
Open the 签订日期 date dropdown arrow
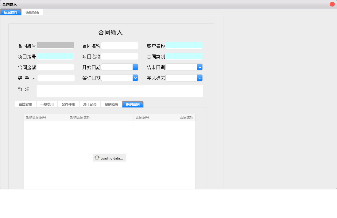(135, 78)
